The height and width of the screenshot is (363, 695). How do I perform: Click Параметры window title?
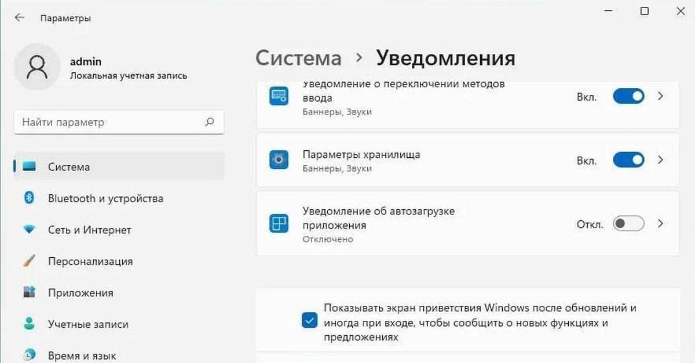[x=65, y=18]
